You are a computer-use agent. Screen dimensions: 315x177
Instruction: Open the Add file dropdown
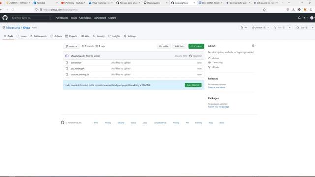pyautogui.click(x=179, y=46)
